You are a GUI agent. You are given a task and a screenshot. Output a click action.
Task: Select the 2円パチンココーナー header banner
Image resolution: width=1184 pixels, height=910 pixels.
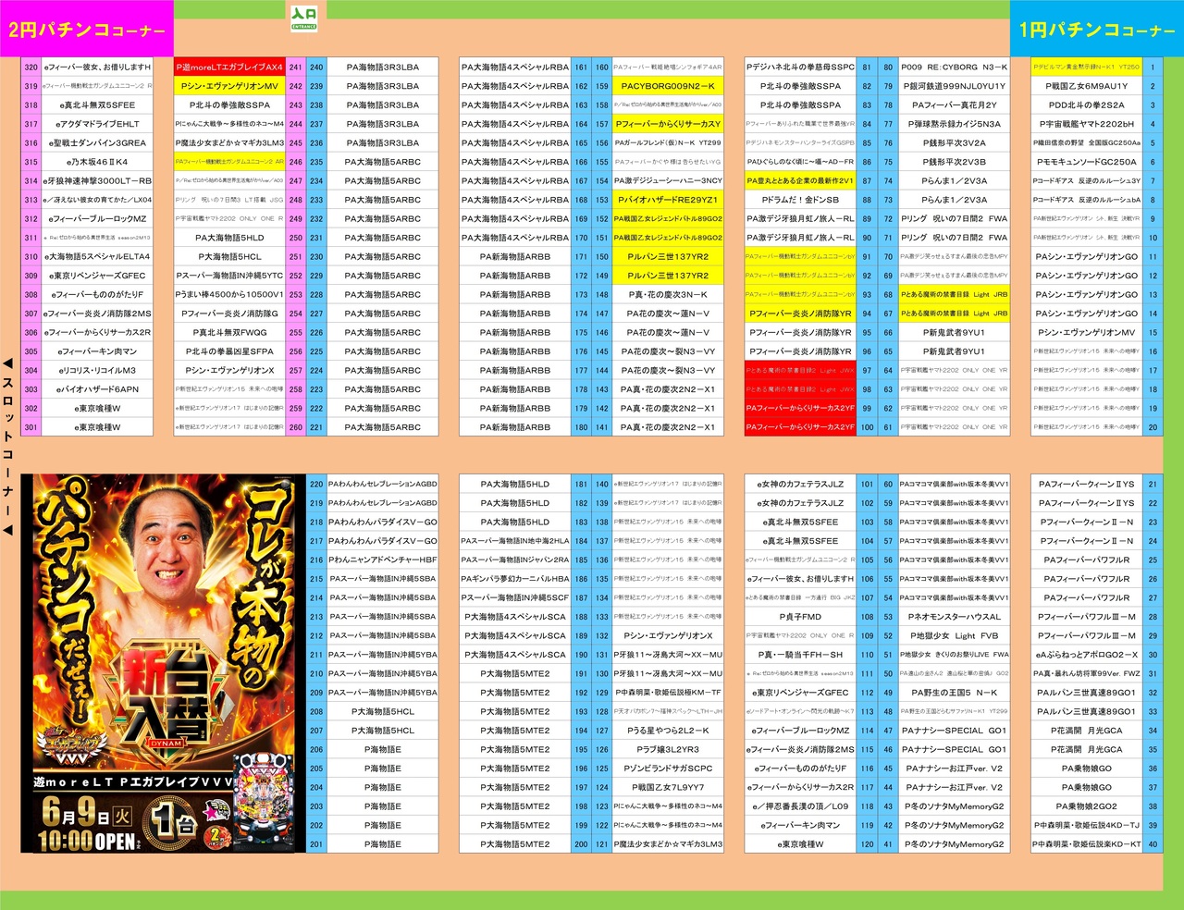pyautogui.click(x=87, y=29)
